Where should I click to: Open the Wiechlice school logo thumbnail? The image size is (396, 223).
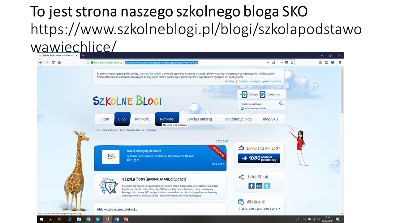[108, 186]
